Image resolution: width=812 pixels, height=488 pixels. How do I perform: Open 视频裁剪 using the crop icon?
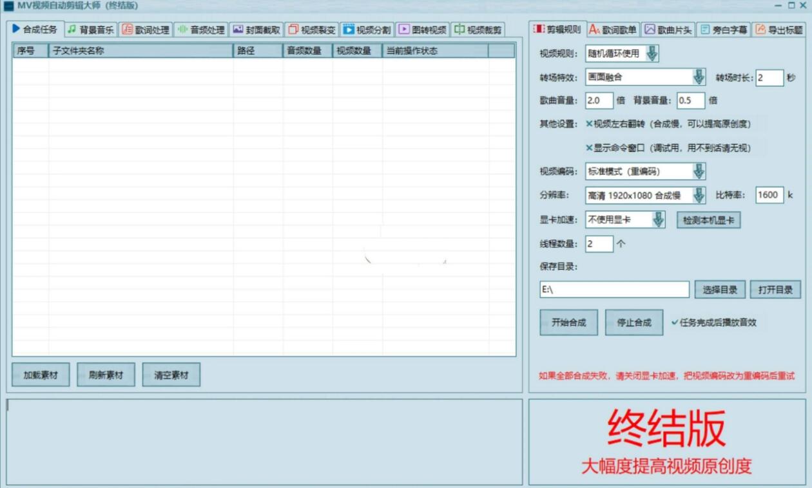pyautogui.click(x=458, y=28)
